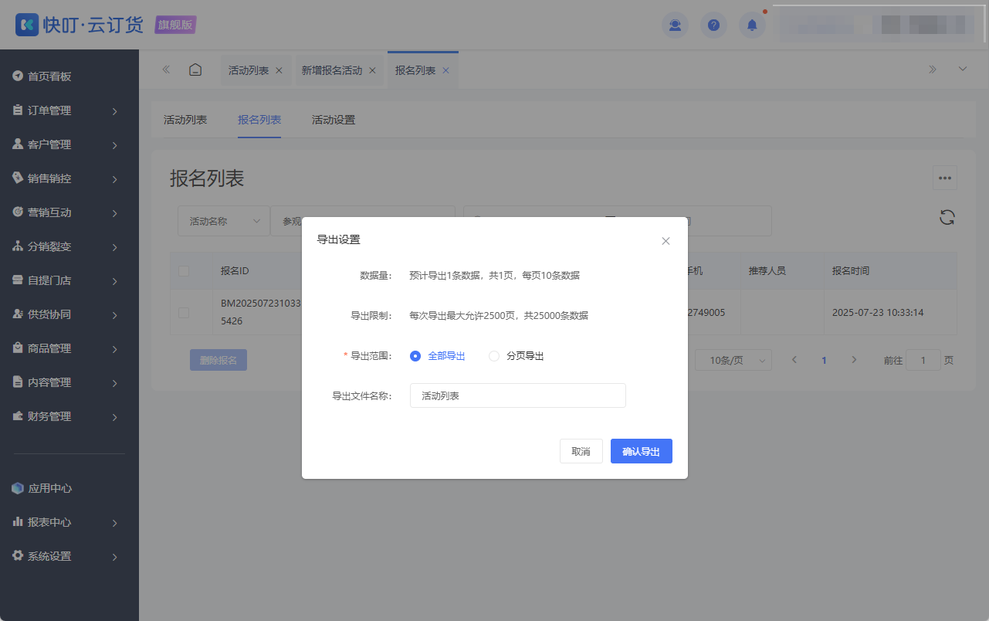The height and width of the screenshot is (621, 989).
Task: Select the 分页导出 radio button
Action: click(494, 356)
